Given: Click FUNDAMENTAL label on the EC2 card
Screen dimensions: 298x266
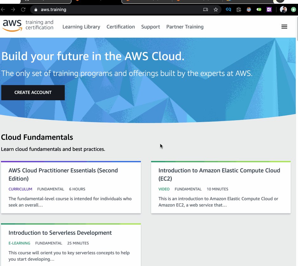Looking at the screenshot, I should pyautogui.click(x=188, y=189).
